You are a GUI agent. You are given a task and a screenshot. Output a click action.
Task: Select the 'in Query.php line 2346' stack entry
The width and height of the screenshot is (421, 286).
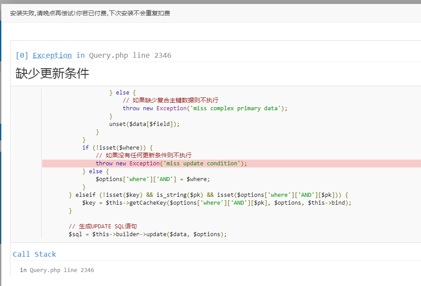pos(57,270)
